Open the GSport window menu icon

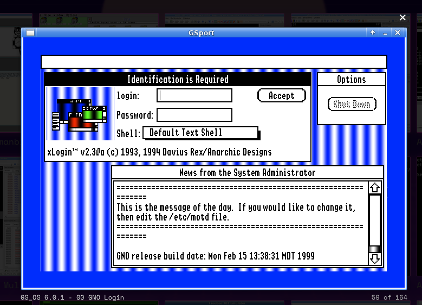30,33
